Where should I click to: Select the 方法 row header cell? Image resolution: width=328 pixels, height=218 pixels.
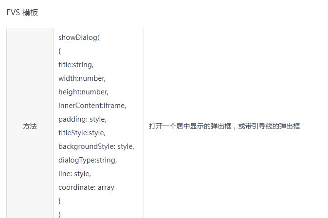tap(30, 126)
